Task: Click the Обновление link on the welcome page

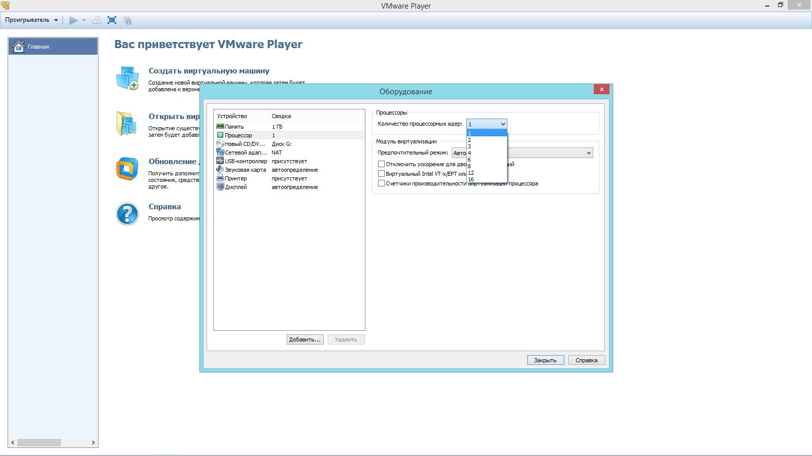Action: tap(173, 162)
